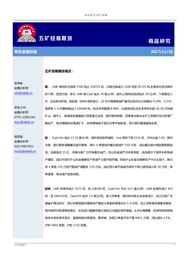Click the closing line 沪锌 1801 观望

[x=55, y=225]
